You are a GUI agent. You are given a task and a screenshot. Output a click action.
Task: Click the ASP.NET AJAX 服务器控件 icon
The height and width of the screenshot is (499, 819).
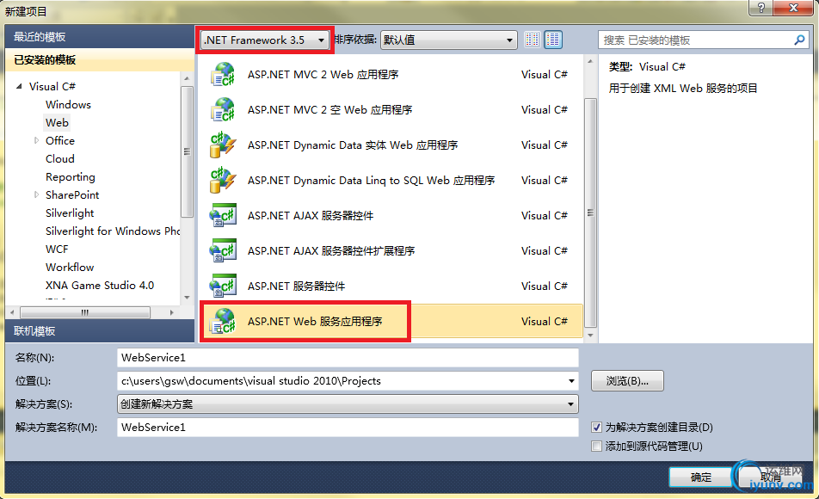223,215
